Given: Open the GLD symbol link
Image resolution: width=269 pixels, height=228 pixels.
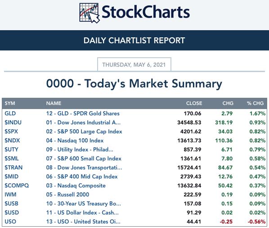Looking at the screenshot, I should point(10,114).
